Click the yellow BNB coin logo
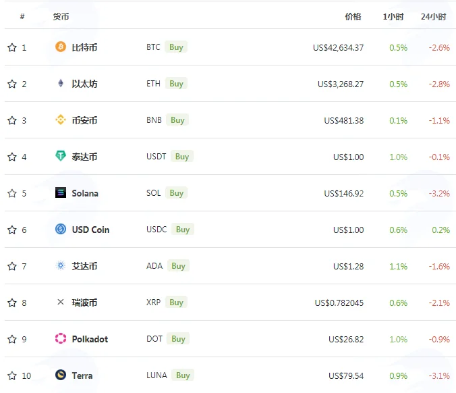The image size is (456, 393). [x=61, y=120]
